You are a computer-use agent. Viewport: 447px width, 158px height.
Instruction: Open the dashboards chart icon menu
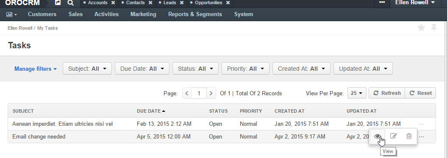coord(12,14)
